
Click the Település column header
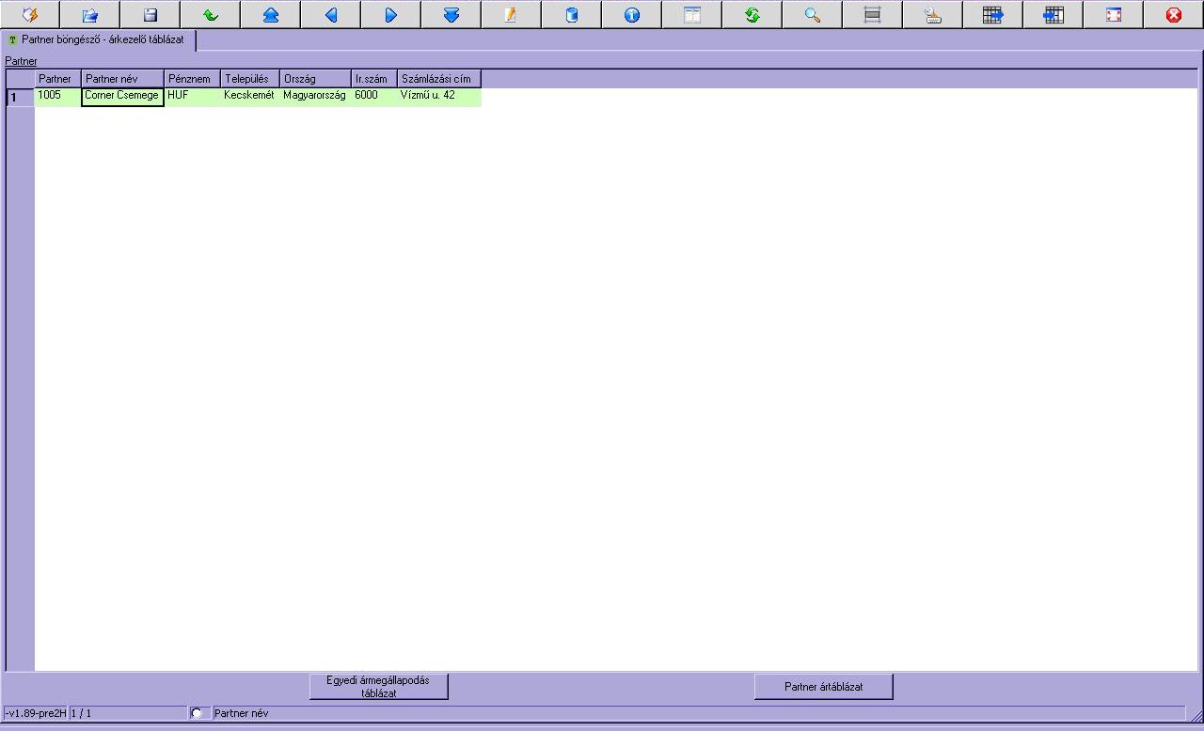click(250, 79)
